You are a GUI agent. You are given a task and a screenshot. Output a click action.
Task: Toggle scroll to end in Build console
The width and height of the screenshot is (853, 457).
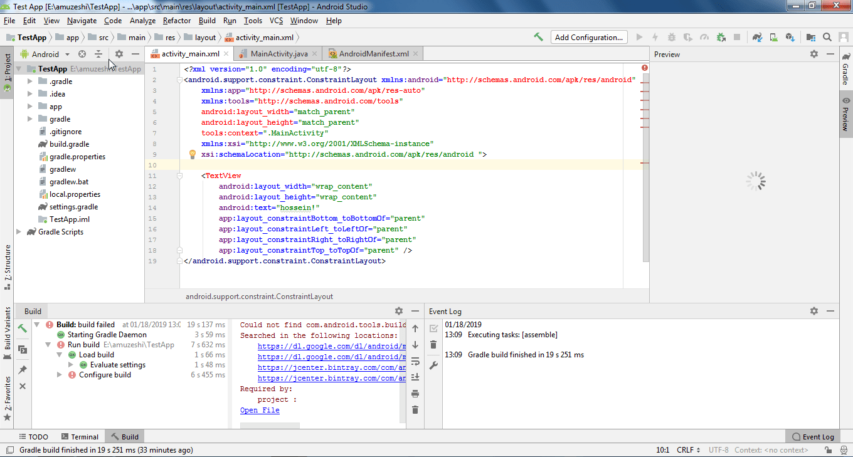pos(415,376)
